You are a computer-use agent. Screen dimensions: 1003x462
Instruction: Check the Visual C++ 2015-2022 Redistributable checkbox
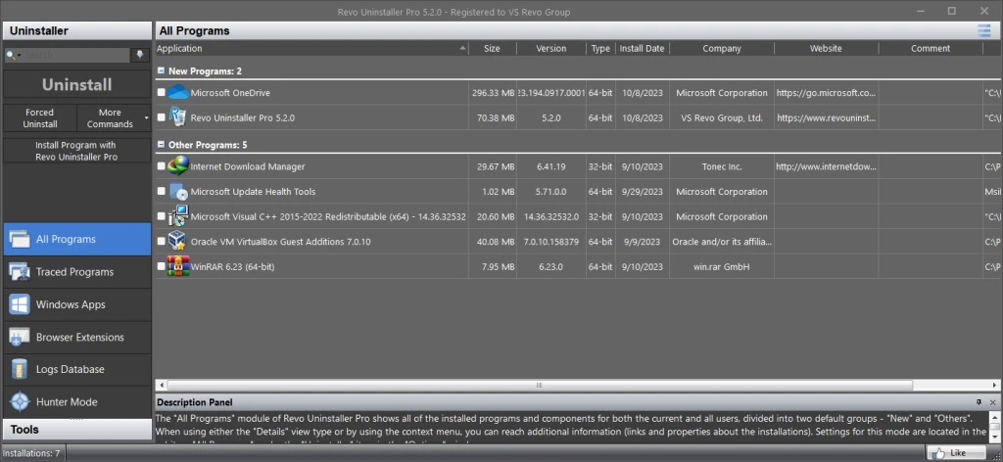pyautogui.click(x=162, y=216)
